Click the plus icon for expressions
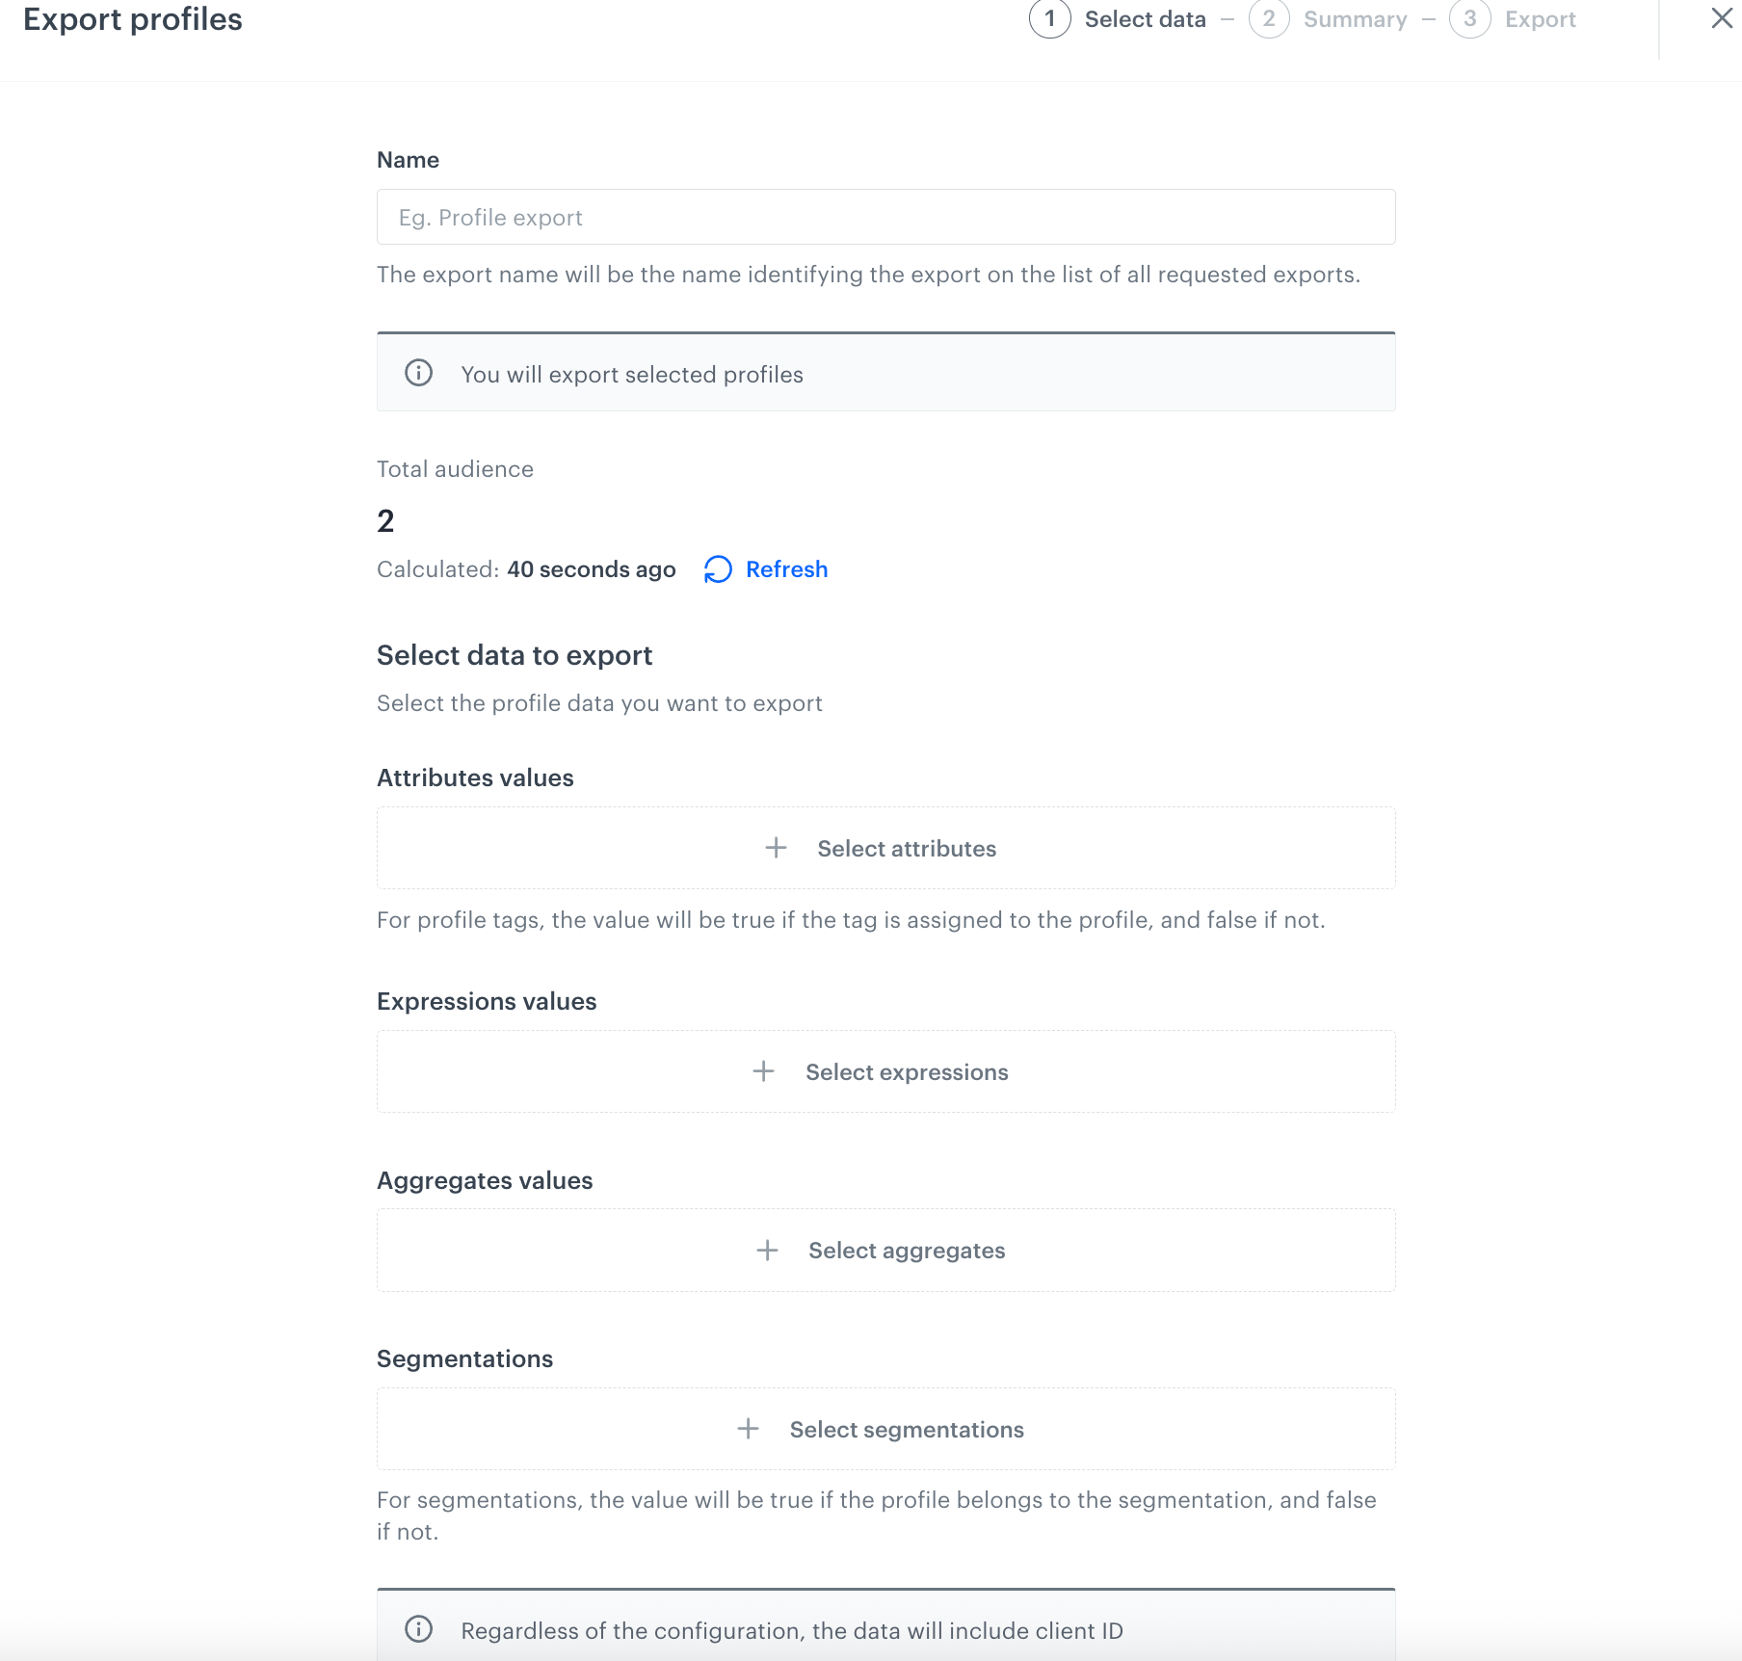This screenshot has height=1661, width=1742. tap(763, 1071)
